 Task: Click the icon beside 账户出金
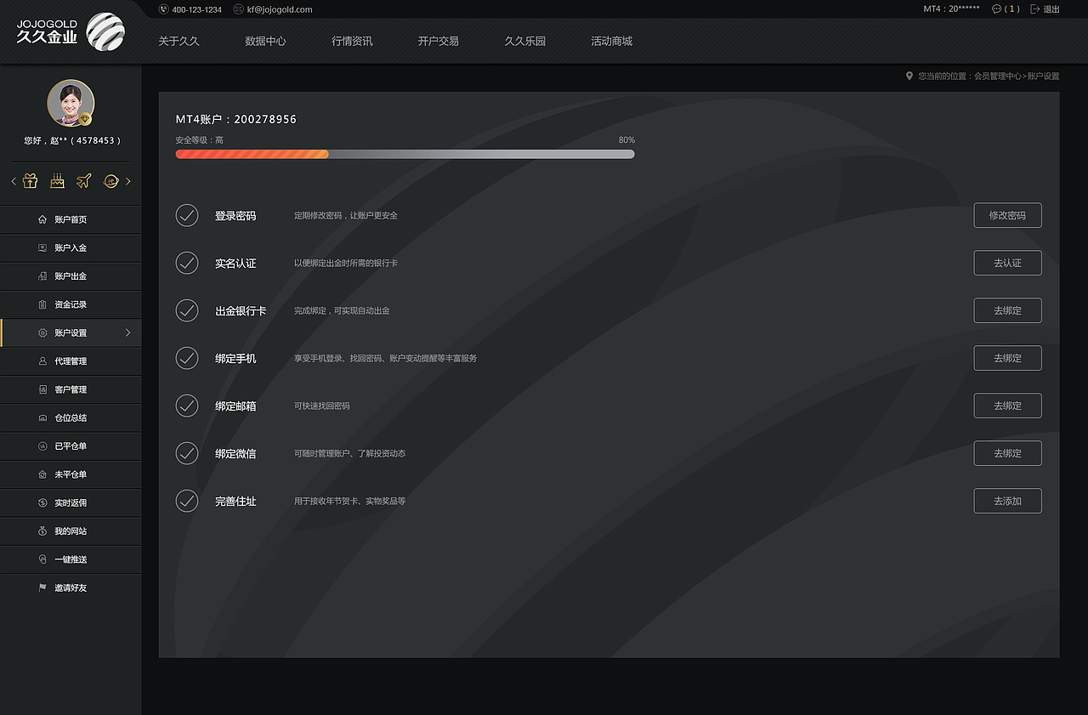coord(42,276)
